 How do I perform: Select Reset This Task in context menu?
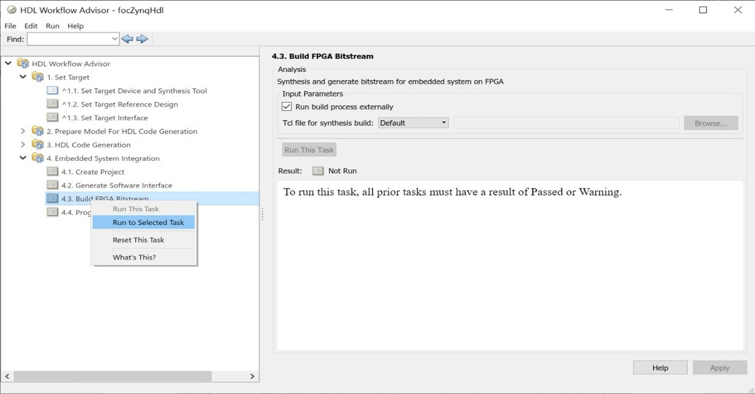click(138, 240)
